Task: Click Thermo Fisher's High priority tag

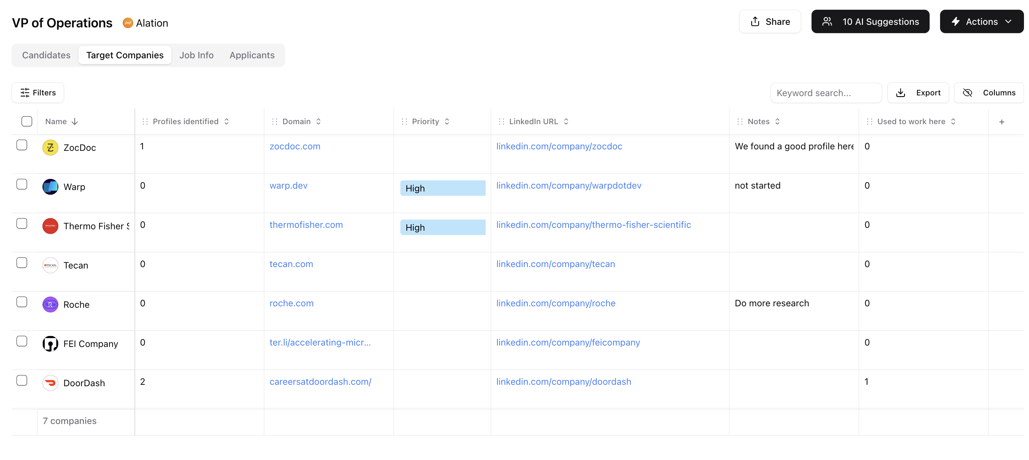Action: click(x=442, y=227)
